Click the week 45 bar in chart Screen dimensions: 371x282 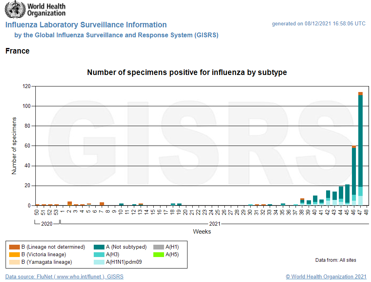[348, 194]
